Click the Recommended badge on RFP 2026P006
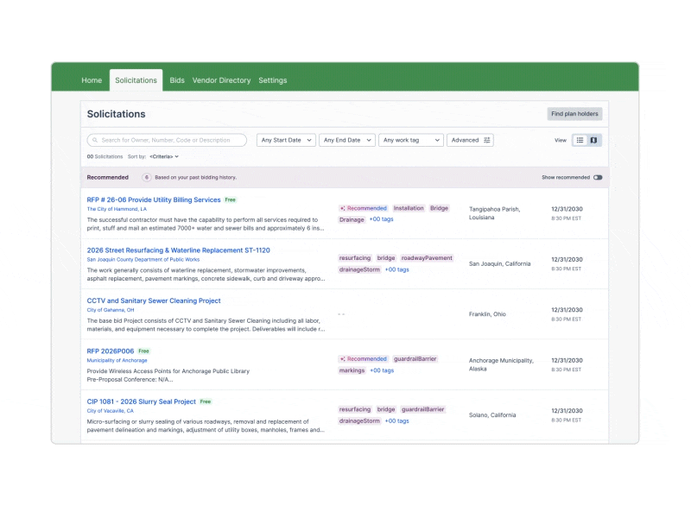This screenshot has width=691, height=506. tap(363, 359)
